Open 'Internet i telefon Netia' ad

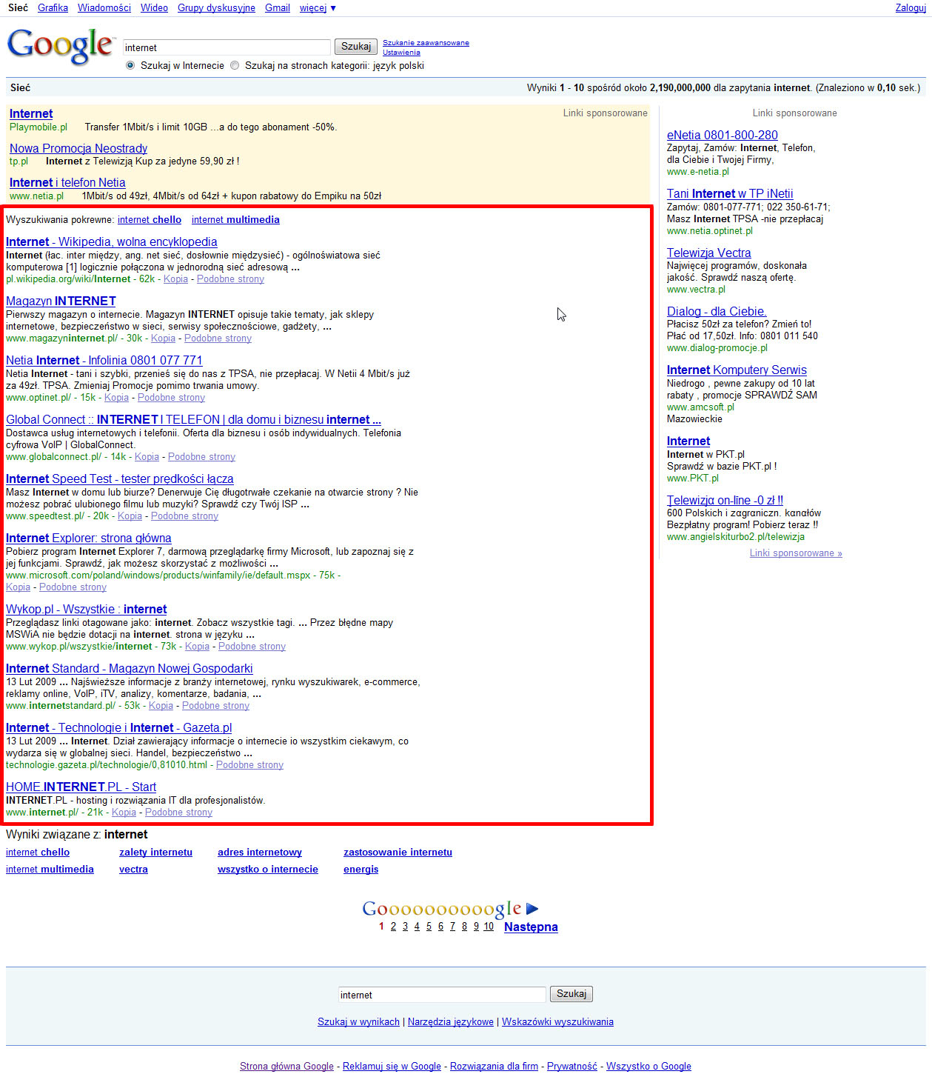tap(67, 182)
